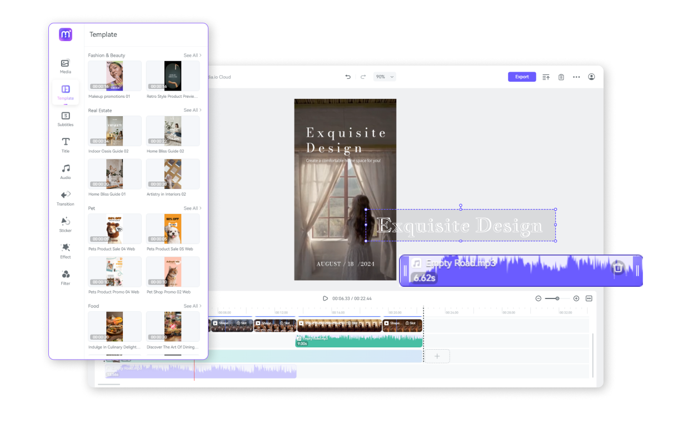Click the Export button
Image resolution: width=678 pixels, height=433 pixels.
pos(522,77)
